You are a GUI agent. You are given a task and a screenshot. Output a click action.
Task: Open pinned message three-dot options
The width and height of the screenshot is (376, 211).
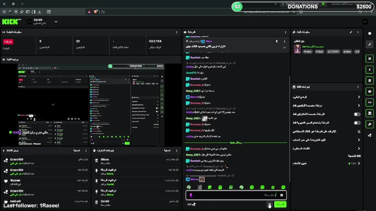tap(284, 41)
